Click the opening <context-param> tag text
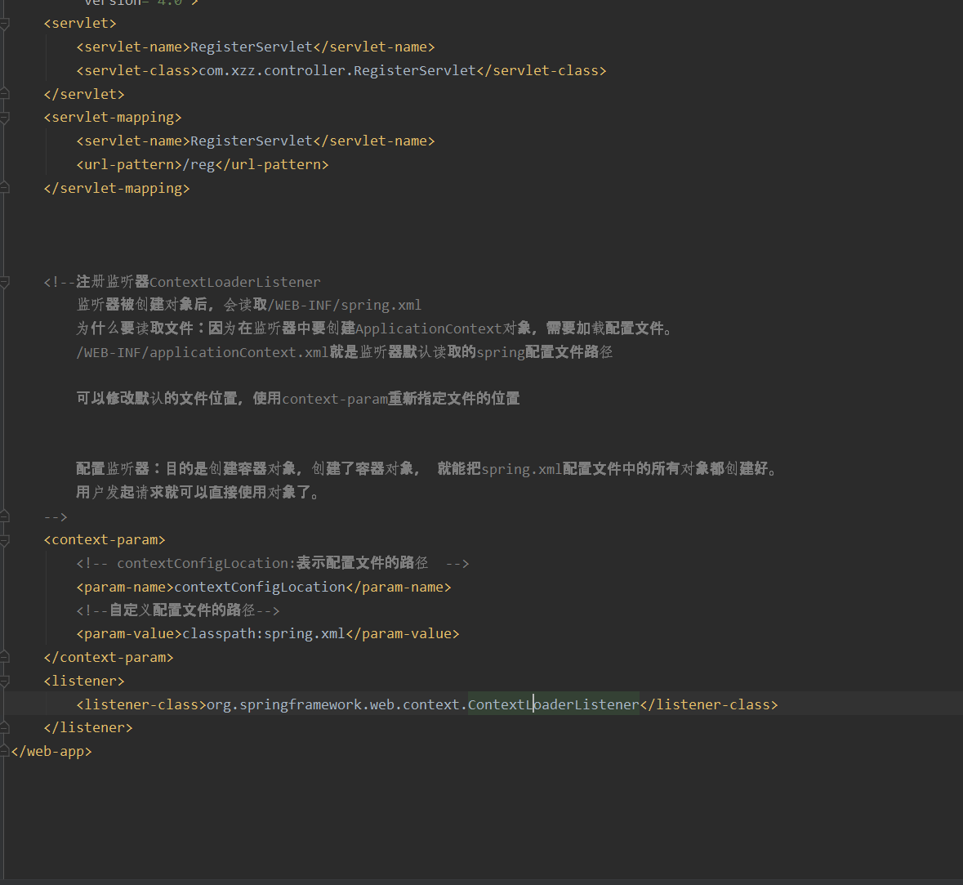 (105, 539)
